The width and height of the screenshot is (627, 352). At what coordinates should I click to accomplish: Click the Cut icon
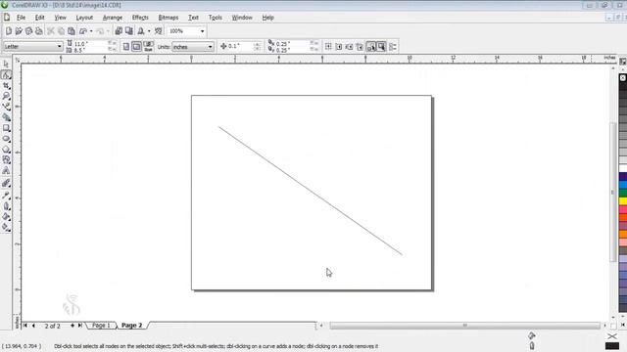point(51,31)
